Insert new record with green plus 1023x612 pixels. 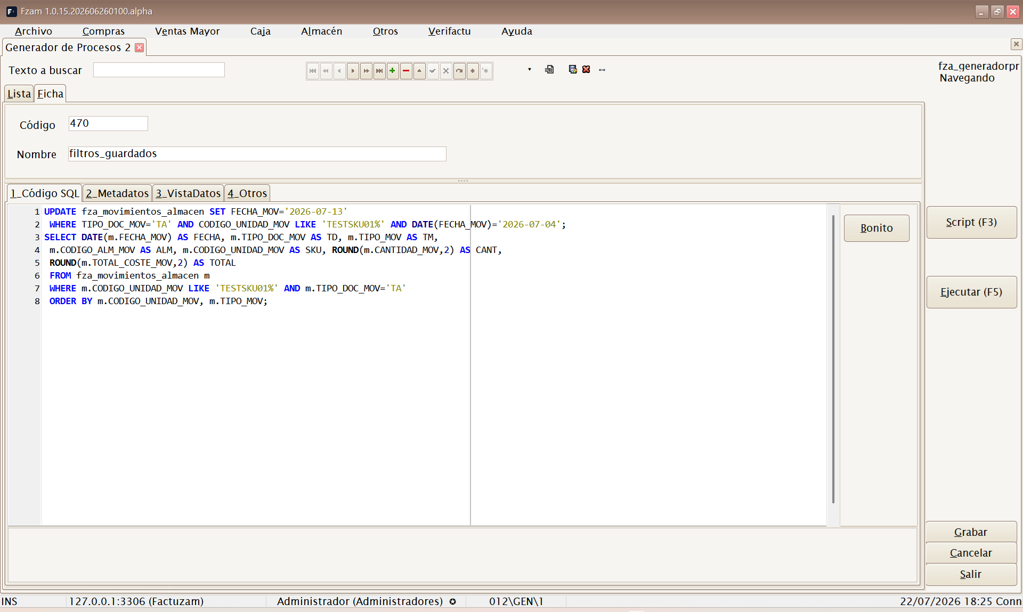click(393, 71)
